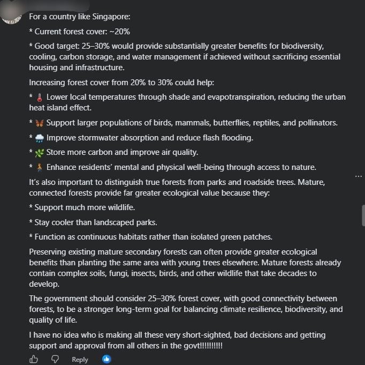Viewport: 365px width, 365px height.
Task: Click the 'Preserving existing mature secondary forests' paragraph
Action: 185,268
